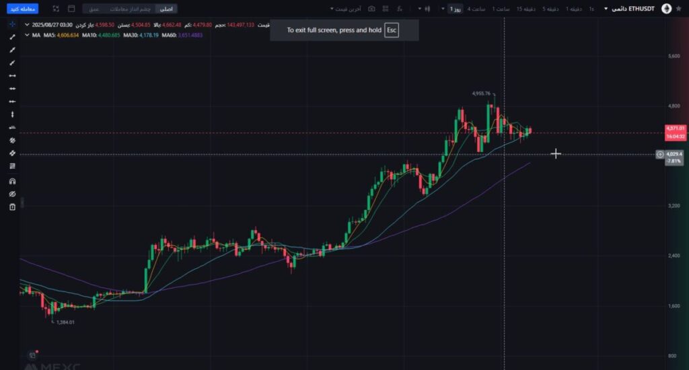Select the crosshair cursor tool
The height and width of the screenshot is (370, 689).
pos(12,24)
